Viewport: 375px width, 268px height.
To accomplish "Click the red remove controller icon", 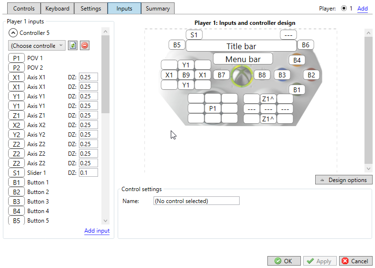I will pos(85,45).
